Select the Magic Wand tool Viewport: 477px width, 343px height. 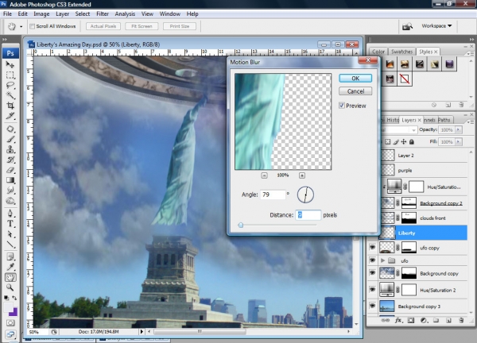(x=10, y=95)
